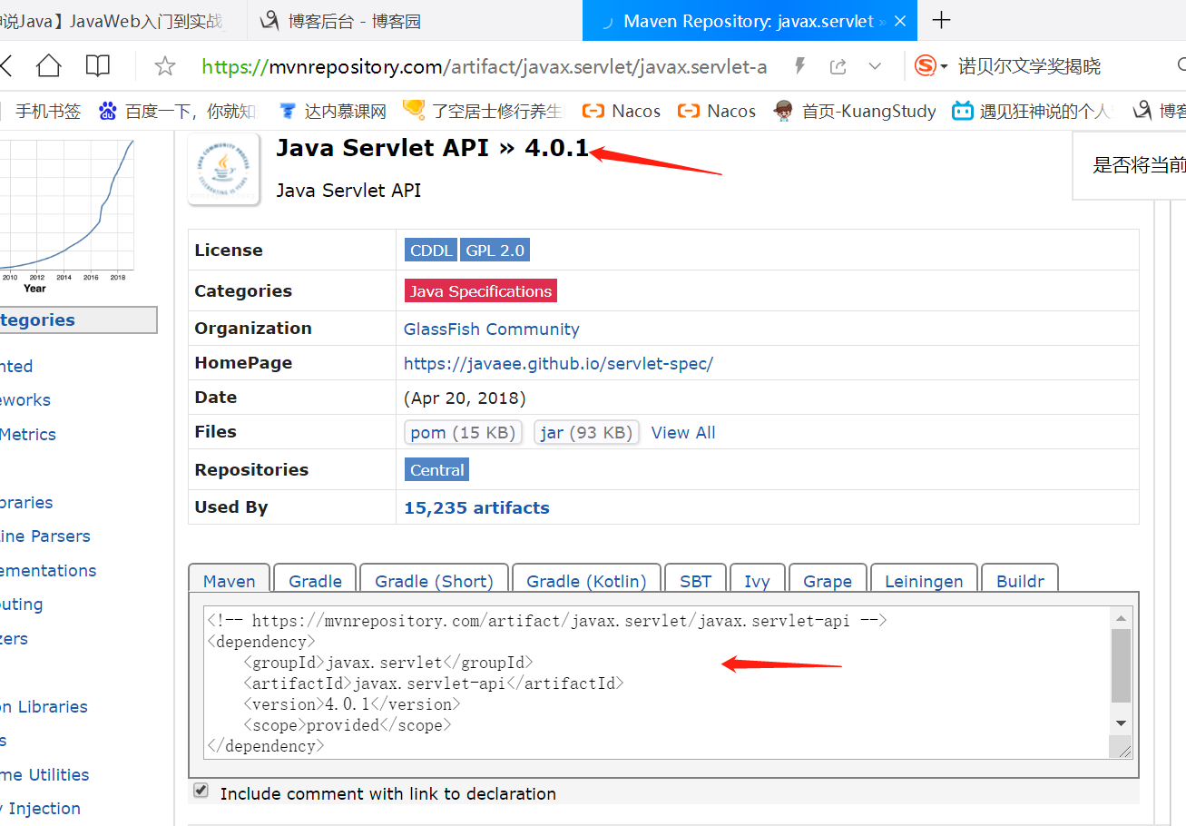Click the snippet textarea resize handle
The image size is (1186, 826).
[1124, 751]
